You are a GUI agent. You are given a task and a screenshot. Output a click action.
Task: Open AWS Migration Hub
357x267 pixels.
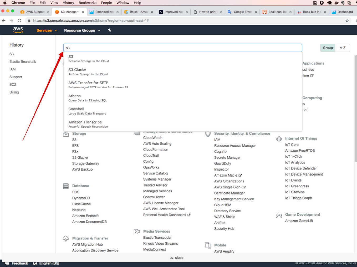(88, 245)
